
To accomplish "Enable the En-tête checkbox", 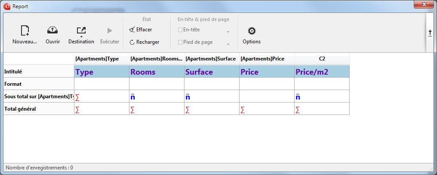I will click(x=180, y=30).
